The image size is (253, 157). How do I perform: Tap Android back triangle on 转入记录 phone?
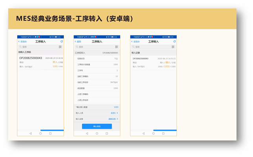coord(143,133)
